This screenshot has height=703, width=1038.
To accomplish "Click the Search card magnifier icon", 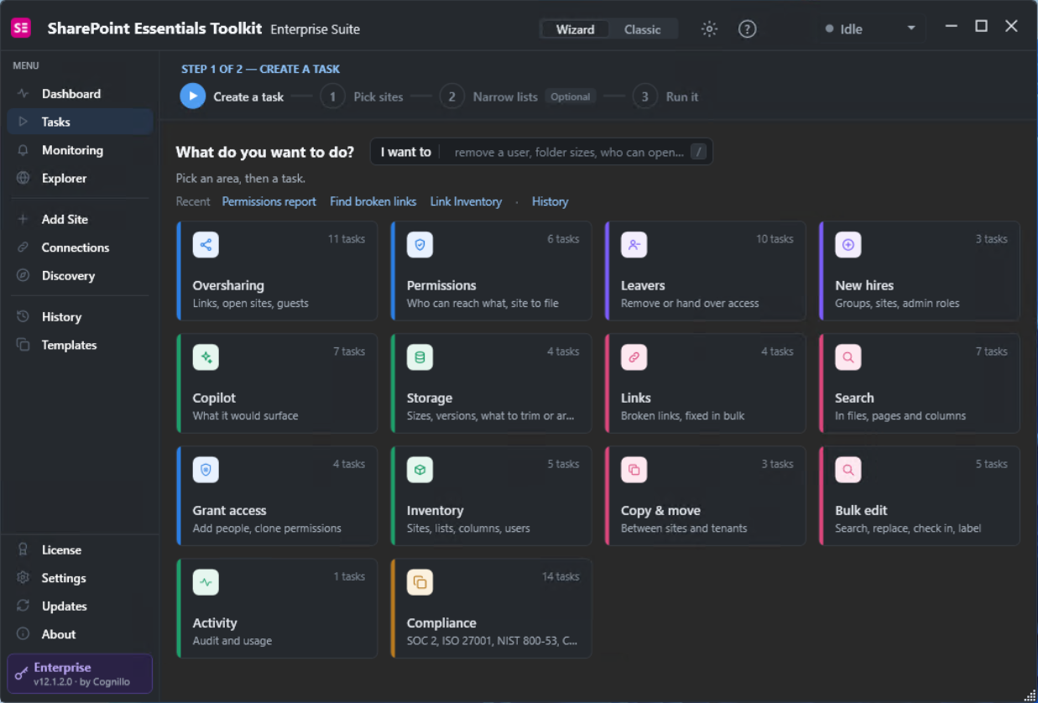I will [848, 357].
